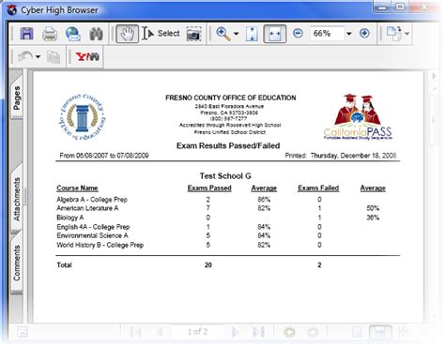Click the Cyber High Browser title bar icon
The height and width of the screenshot is (346, 445).
click(12, 10)
